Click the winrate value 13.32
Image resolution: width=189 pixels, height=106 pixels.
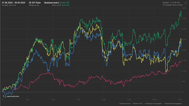point(172,2)
